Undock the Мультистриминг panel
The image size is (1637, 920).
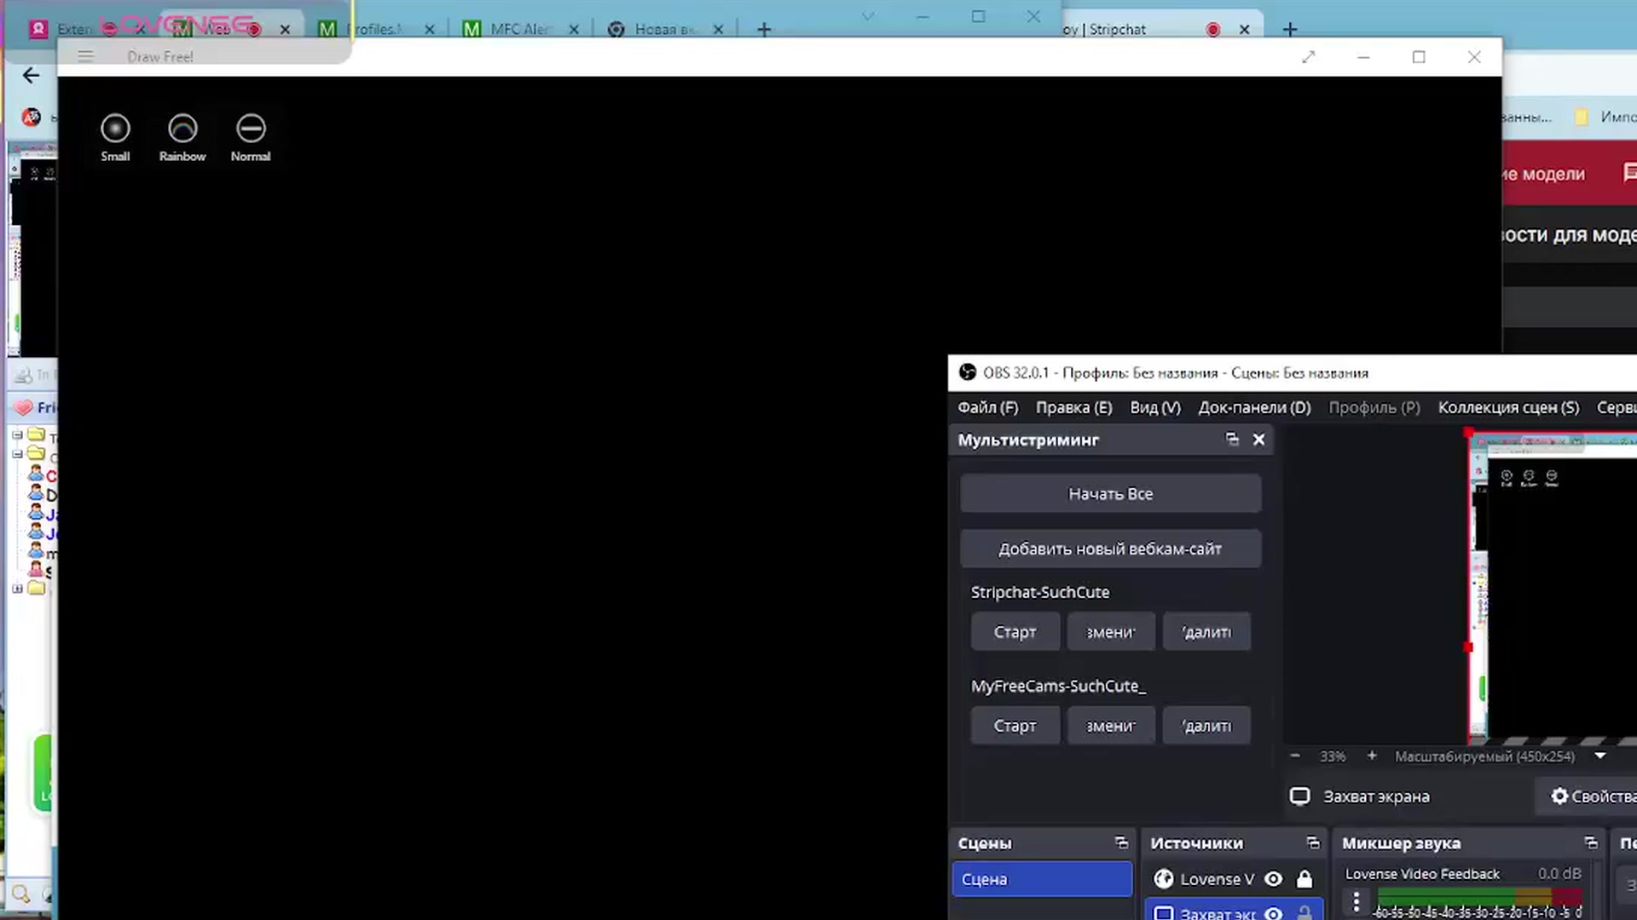click(1232, 440)
